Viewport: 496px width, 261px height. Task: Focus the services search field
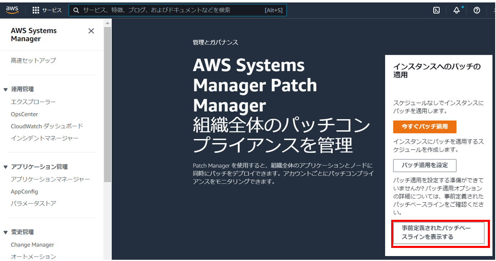tap(177, 10)
